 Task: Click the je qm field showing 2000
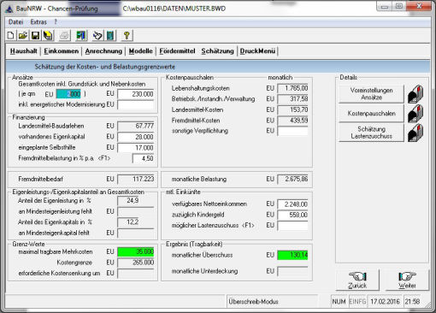[68, 94]
